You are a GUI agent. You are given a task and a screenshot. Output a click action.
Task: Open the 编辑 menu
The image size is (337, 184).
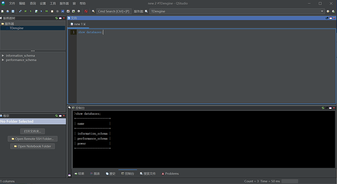point(22,3)
